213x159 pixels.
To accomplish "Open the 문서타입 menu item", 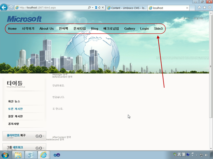I will 80,29.
